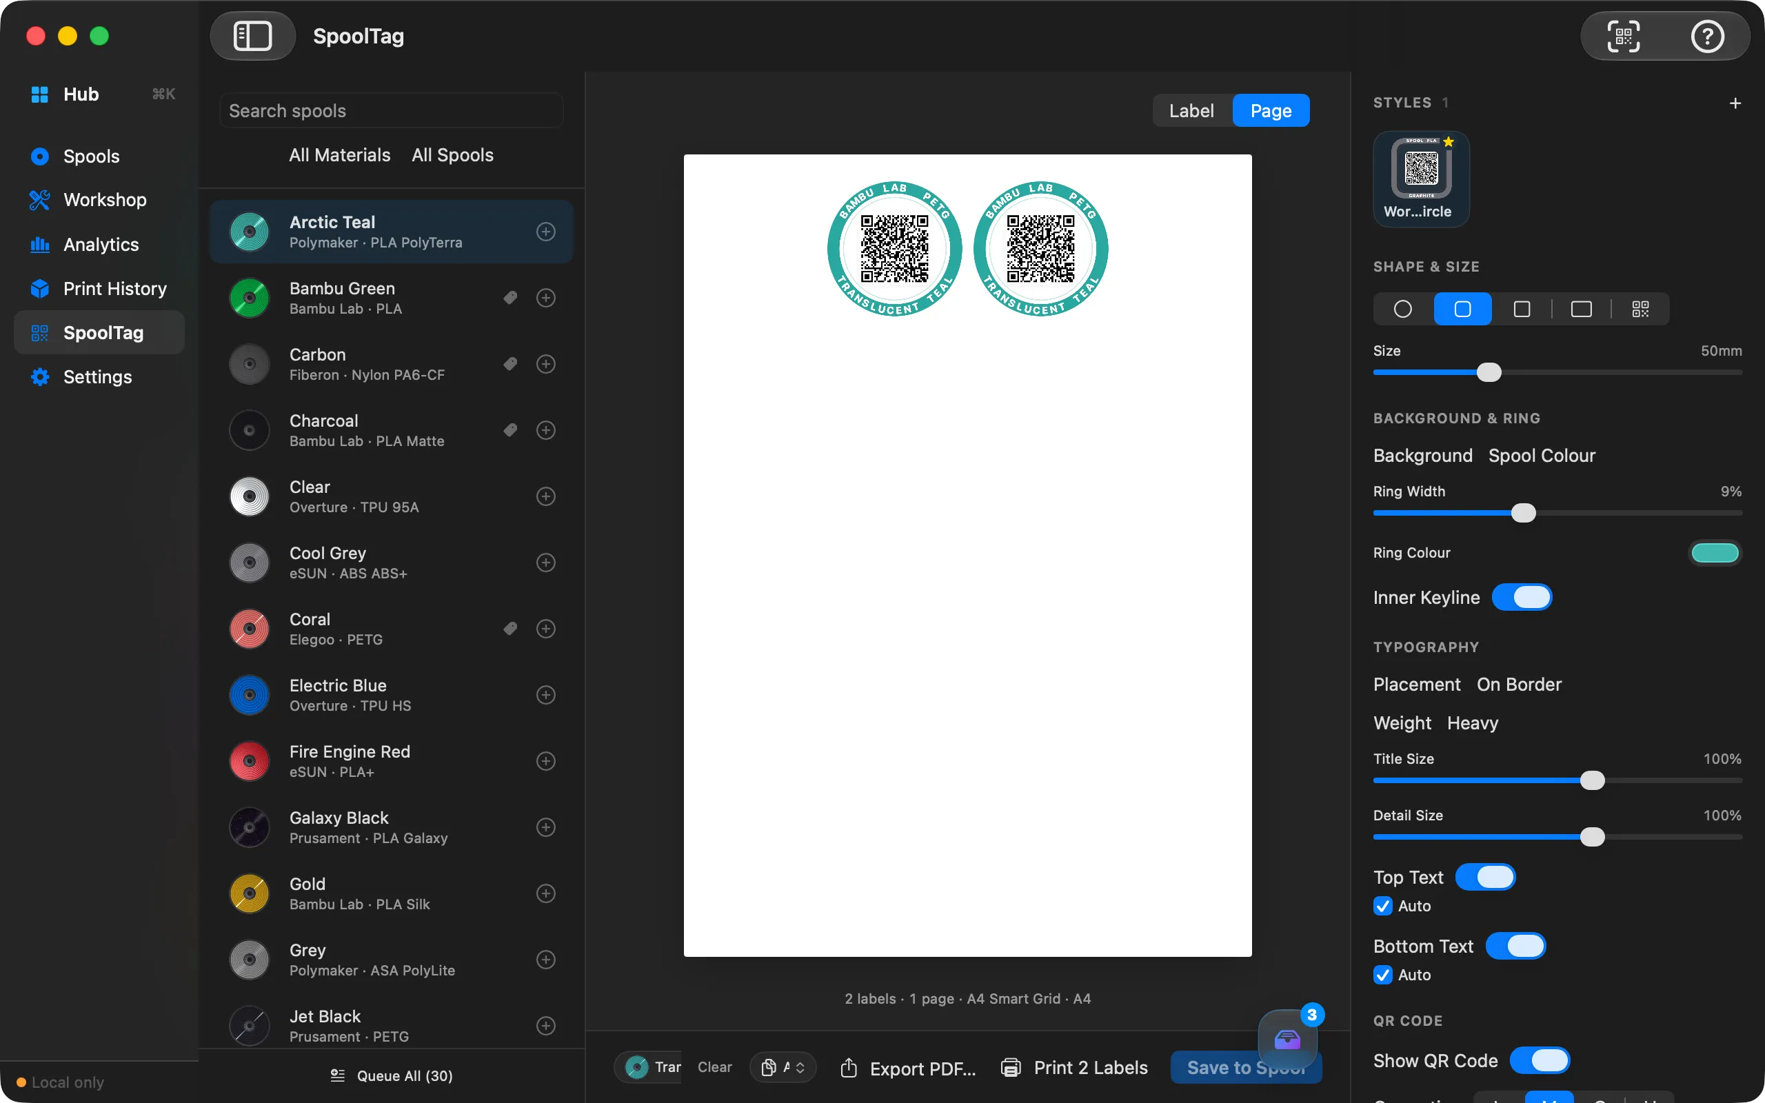Click the queued spool chip in bottom bar
This screenshot has width=1765, height=1103.
click(x=648, y=1067)
